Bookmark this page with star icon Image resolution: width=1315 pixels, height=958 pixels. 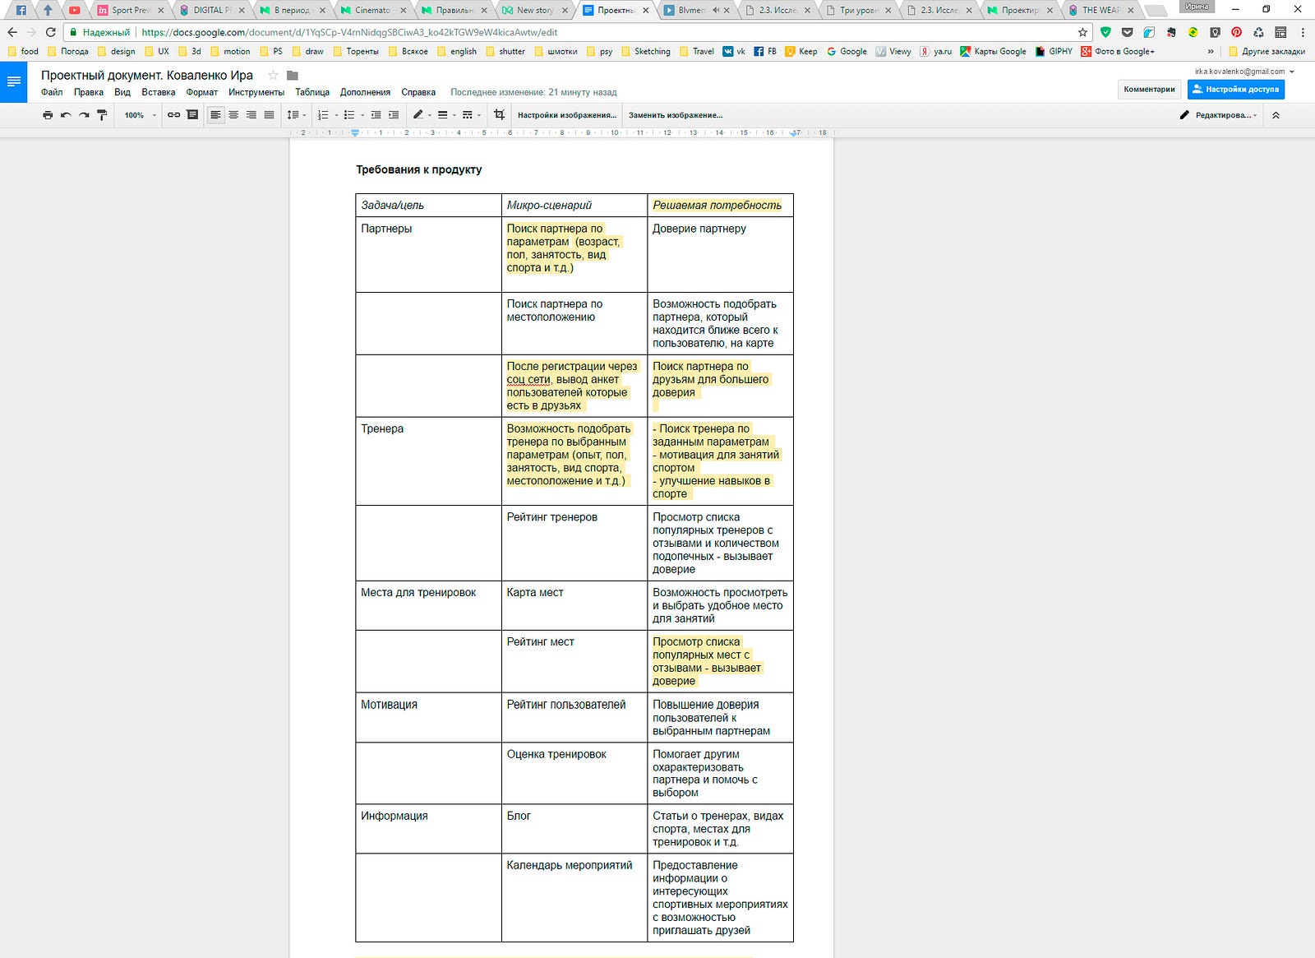(1082, 32)
